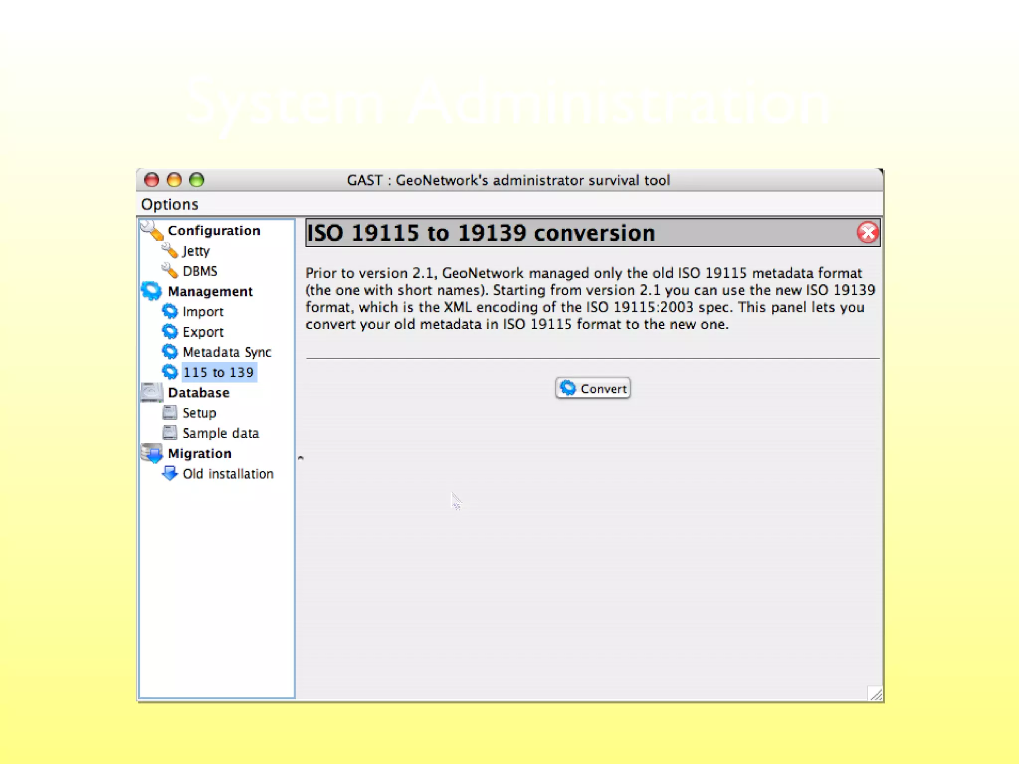The width and height of the screenshot is (1019, 764).
Task: Select the Database tree heading
Action: 199,393
